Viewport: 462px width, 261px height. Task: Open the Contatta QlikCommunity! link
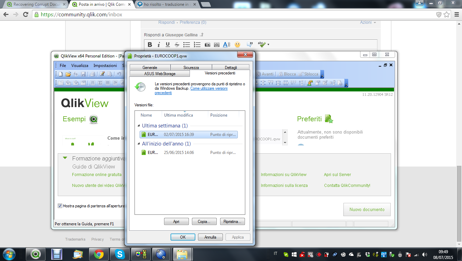(347, 186)
